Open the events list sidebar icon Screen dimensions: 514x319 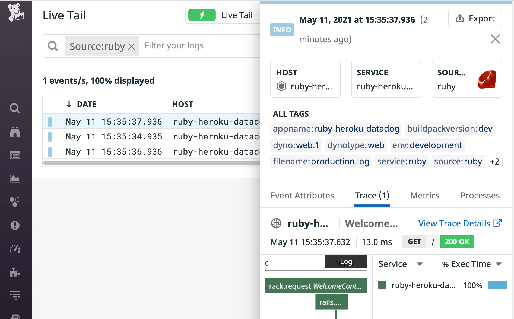point(15,155)
